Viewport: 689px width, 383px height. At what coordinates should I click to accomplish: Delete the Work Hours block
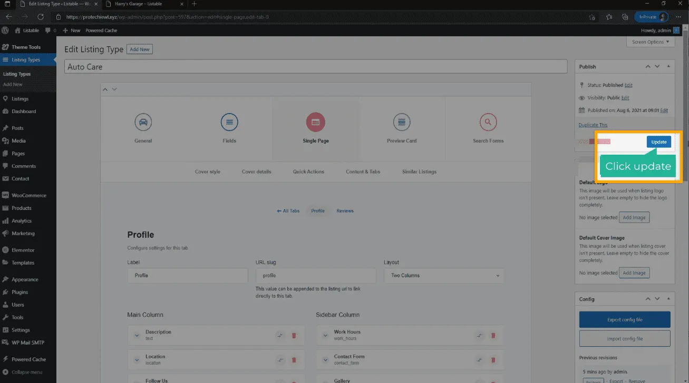pyautogui.click(x=493, y=335)
